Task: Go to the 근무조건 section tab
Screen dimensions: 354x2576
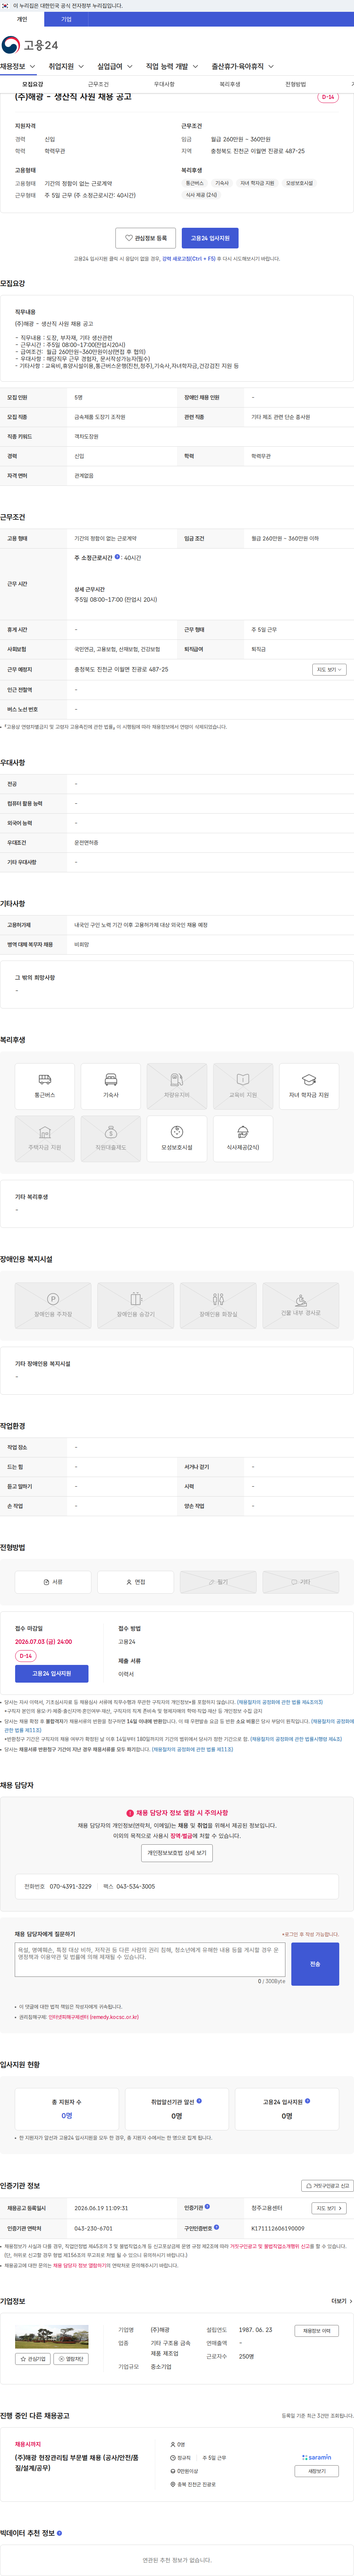Action: pos(98,85)
